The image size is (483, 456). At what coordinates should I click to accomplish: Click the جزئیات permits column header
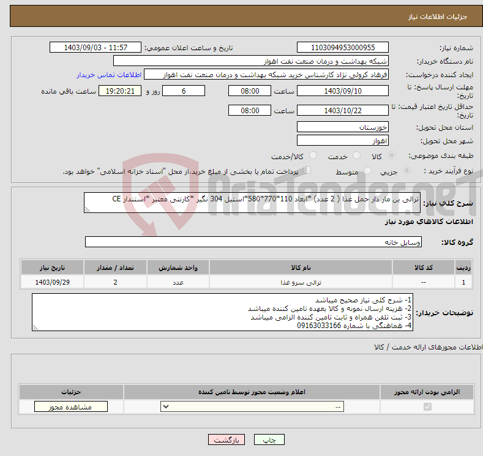pyautogui.click(x=71, y=392)
